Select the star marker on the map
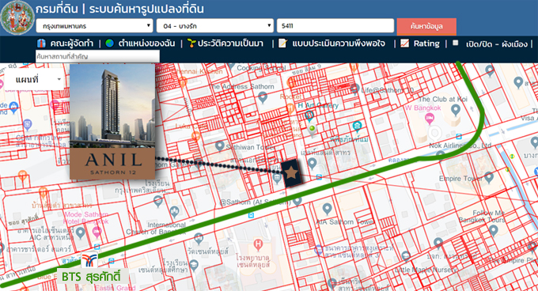 [291, 173]
